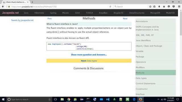182x102 pixels.
Task: Click the page vertical scrollbar thumb
Action: click(x=181, y=24)
